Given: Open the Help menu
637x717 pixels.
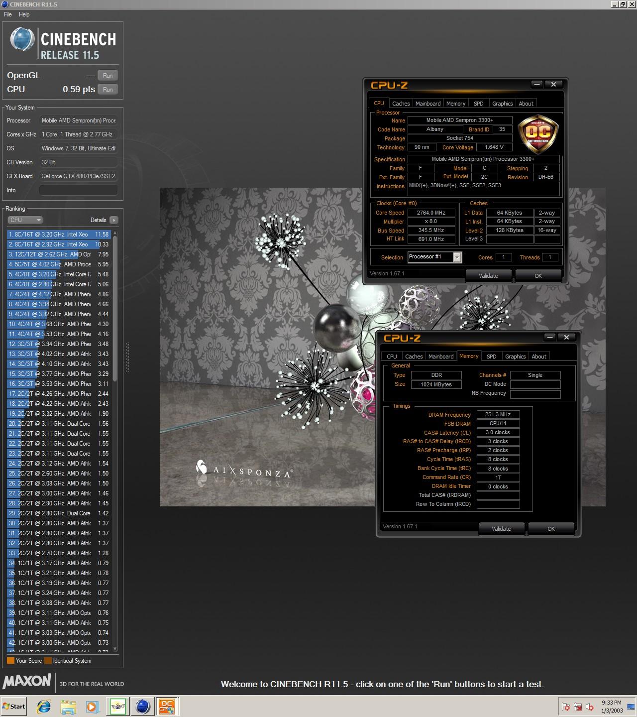Looking at the screenshot, I should click(x=24, y=14).
